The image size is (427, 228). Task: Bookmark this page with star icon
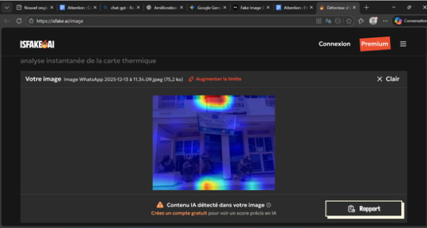click(349, 21)
